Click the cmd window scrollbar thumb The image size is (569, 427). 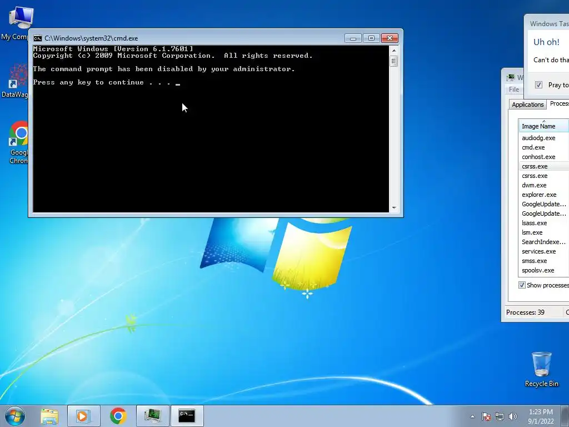[394, 61]
